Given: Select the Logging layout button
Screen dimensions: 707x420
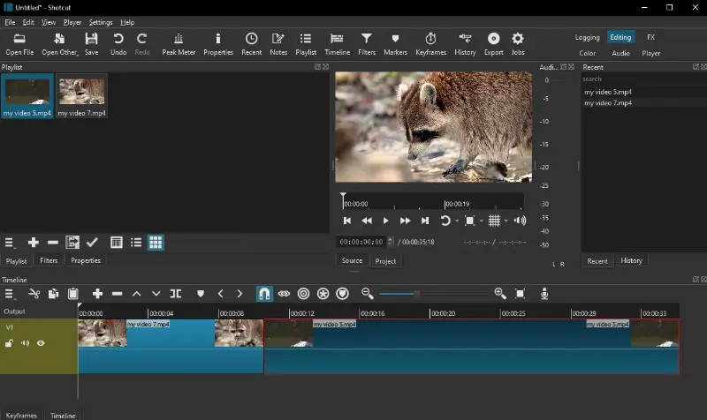Looking at the screenshot, I should (587, 38).
